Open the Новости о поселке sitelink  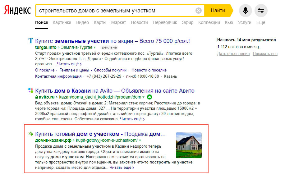point(149,70)
